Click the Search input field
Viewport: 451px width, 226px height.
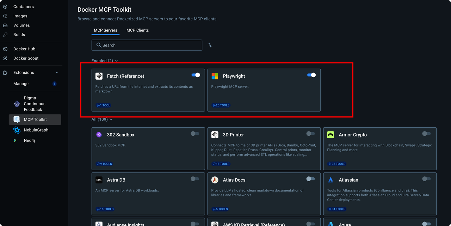point(147,45)
